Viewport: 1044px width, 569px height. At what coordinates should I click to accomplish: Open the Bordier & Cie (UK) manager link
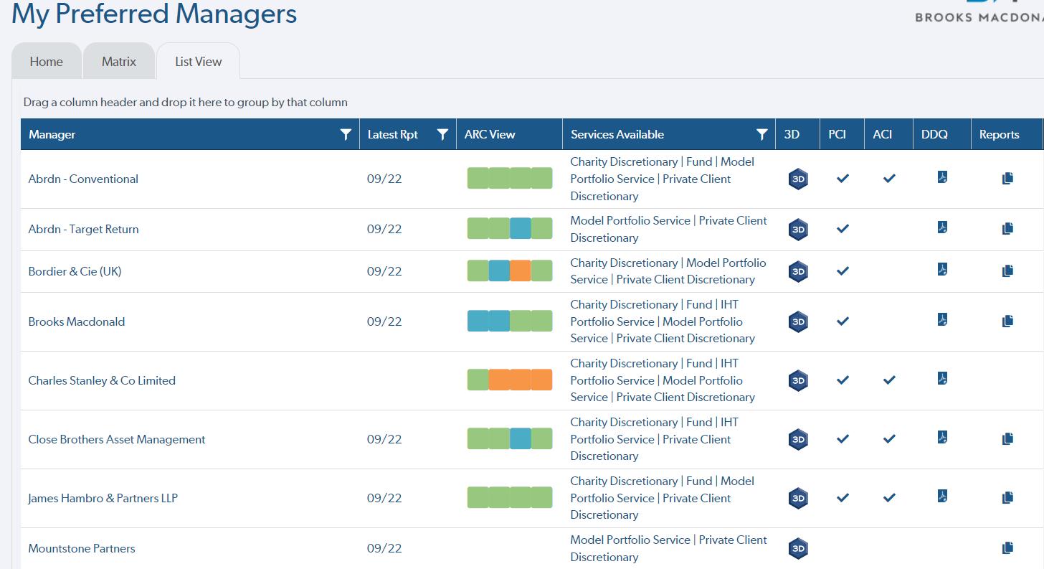tap(75, 271)
